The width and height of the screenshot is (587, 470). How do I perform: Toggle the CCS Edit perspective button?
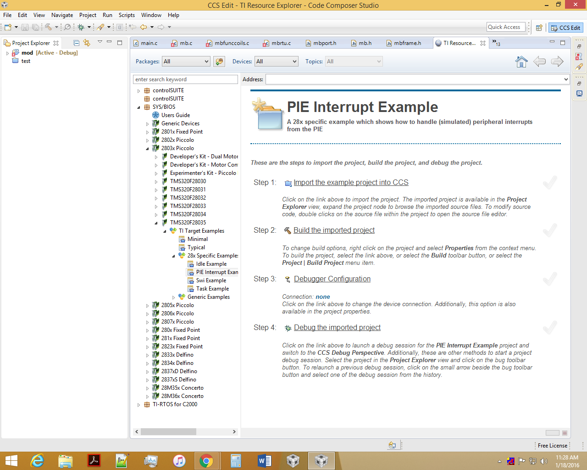click(566, 28)
